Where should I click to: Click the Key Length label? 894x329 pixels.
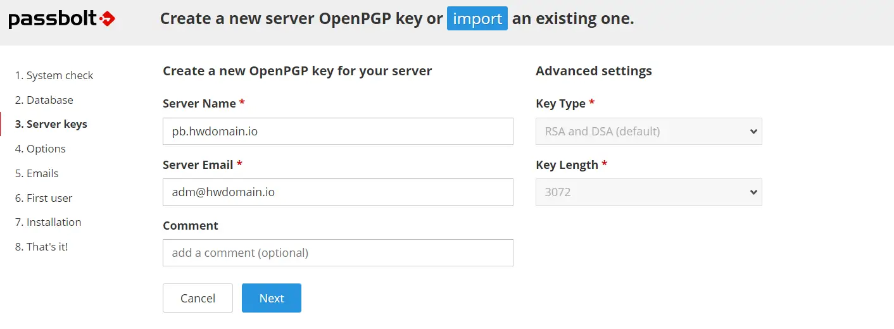(x=567, y=164)
